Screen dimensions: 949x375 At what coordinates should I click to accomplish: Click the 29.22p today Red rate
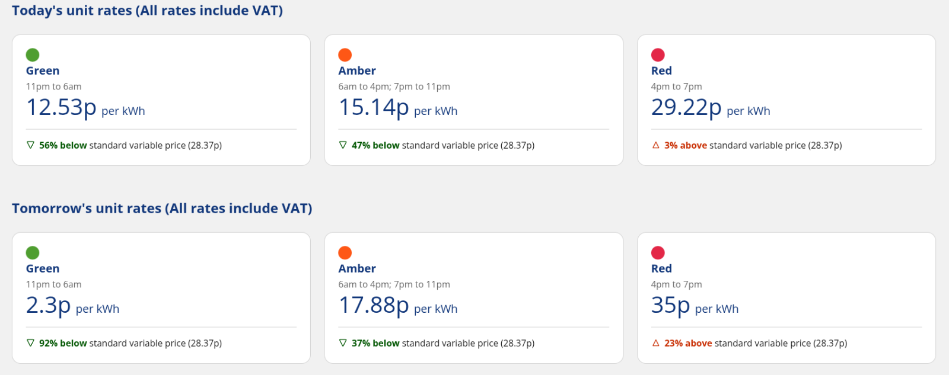click(x=686, y=108)
